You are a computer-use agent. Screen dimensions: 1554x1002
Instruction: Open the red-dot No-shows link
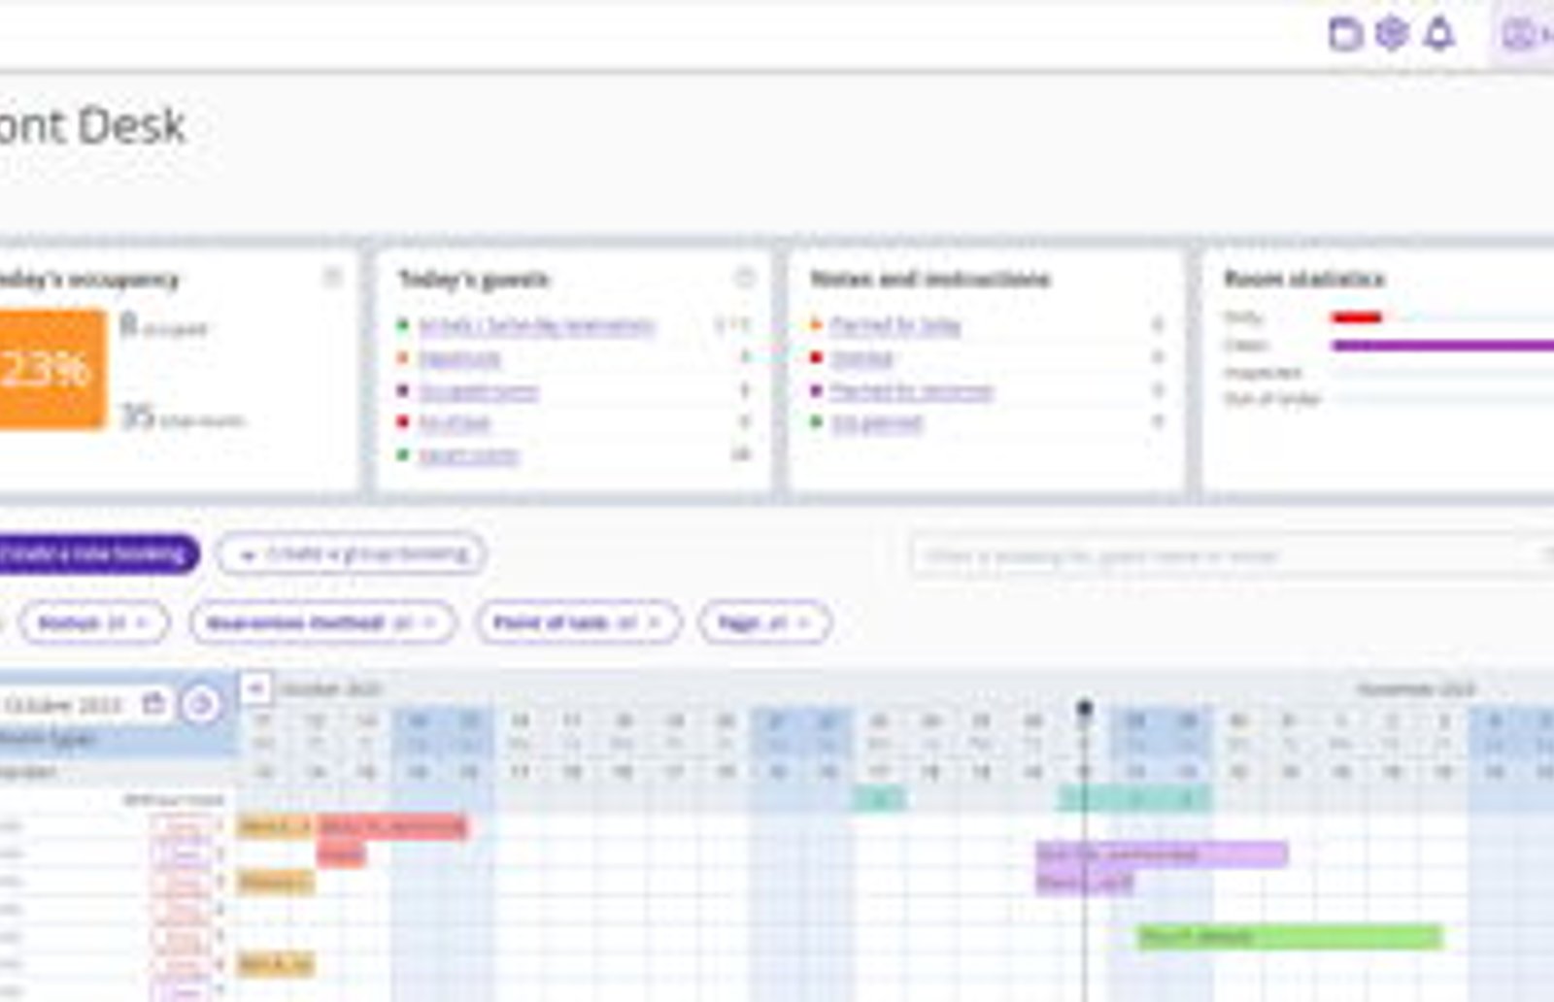tap(455, 423)
